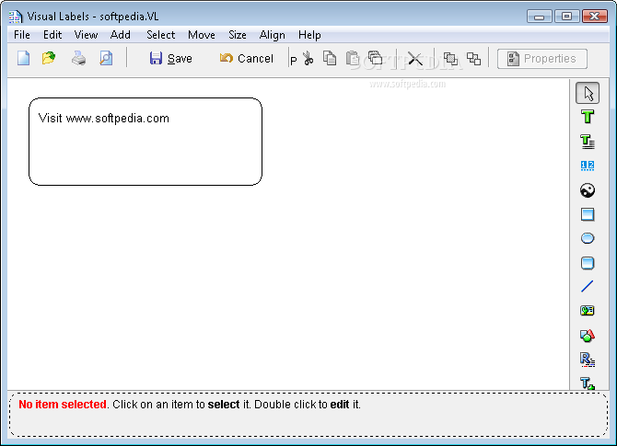This screenshot has height=446, width=617.
Task: Click the New document icon
Action: click(24, 58)
